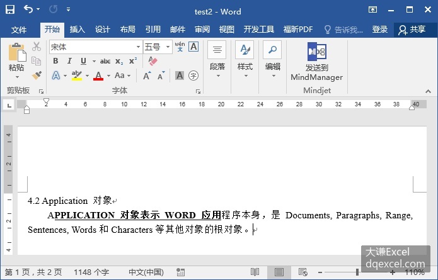Apply enclosed character 字 icon

[x=193, y=76]
